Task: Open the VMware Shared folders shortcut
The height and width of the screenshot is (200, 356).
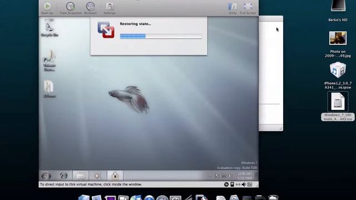Action: coord(50,61)
